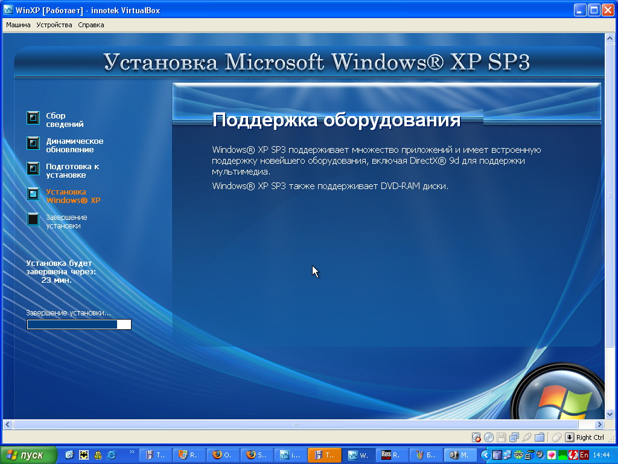Open the Машина menu

click(x=18, y=25)
